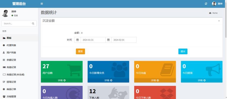Click the dropbox icon on 今日下单人数 card
This screenshot has height=99, width=227.
[166, 94]
